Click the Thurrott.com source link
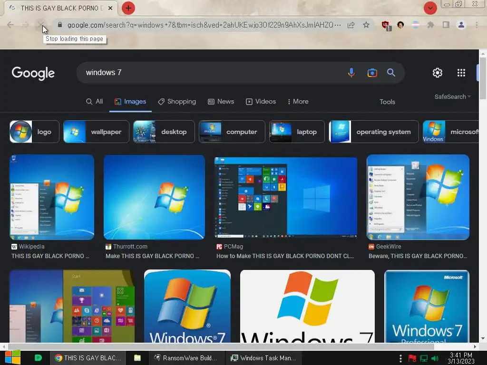Image resolution: width=487 pixels, height=365 pixels. [127, 247]
